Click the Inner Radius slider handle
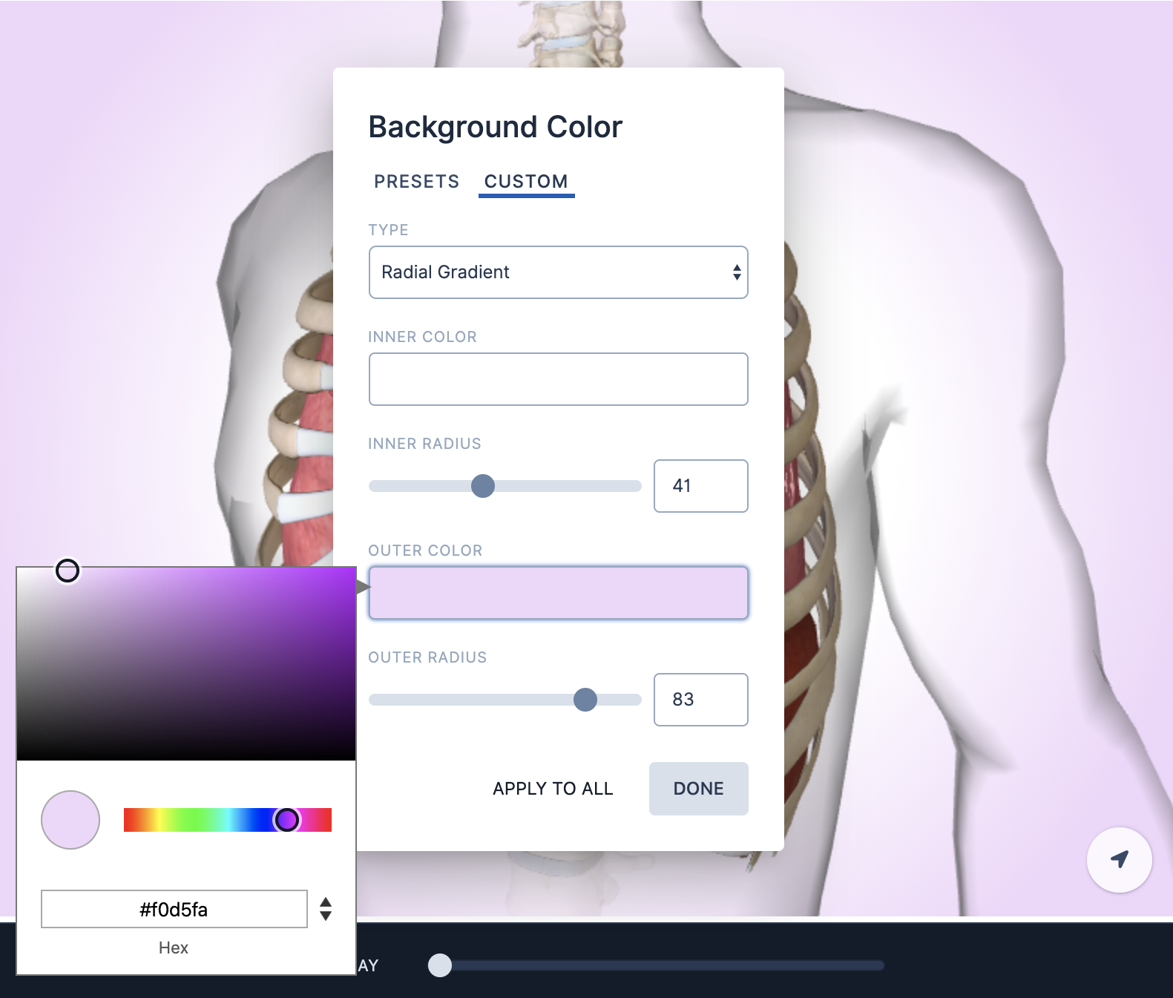 pyautogui.click(x=483, y=486)
